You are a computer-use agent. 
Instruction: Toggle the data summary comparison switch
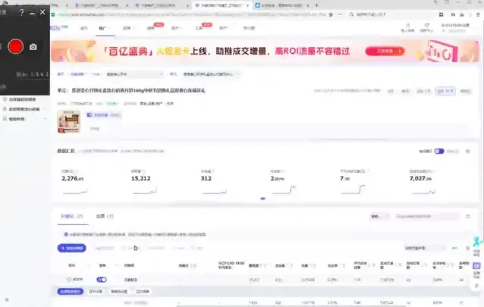[x=438, y=151]
